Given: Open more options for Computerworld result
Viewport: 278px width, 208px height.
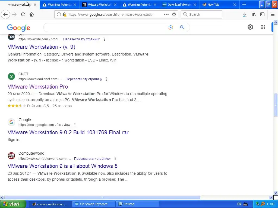Looking at the screenshot, I should pyautogui.click(x=115, y=158).
